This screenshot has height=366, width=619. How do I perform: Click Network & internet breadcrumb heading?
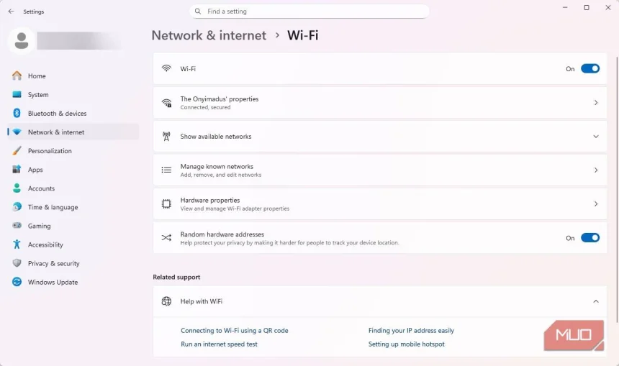coord(209,35)
